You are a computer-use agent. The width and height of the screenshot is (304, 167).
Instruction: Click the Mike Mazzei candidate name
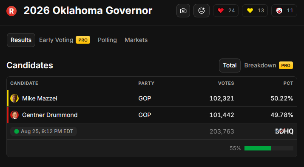40,98
